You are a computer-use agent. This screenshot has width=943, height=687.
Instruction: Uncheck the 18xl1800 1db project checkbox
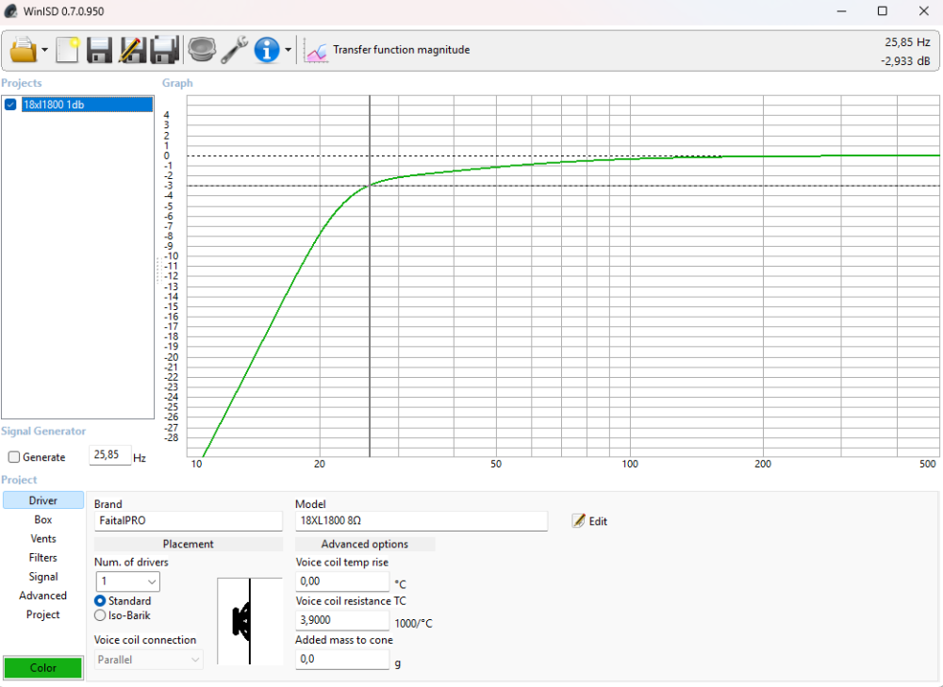pyautogui.click(x=11, y=105)
